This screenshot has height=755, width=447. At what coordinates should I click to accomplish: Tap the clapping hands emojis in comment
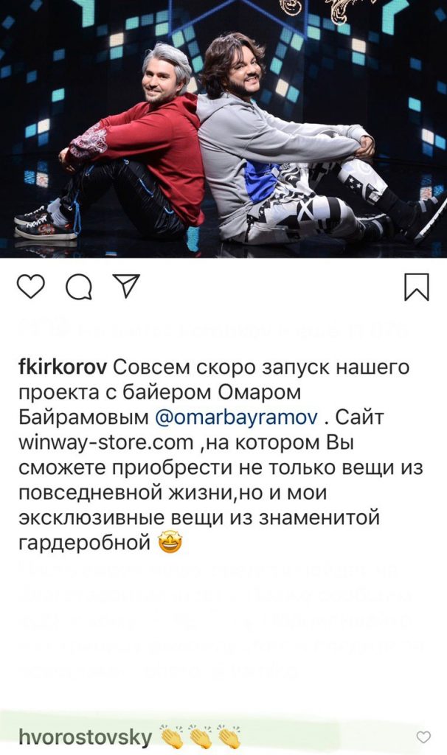pos(200,737)
